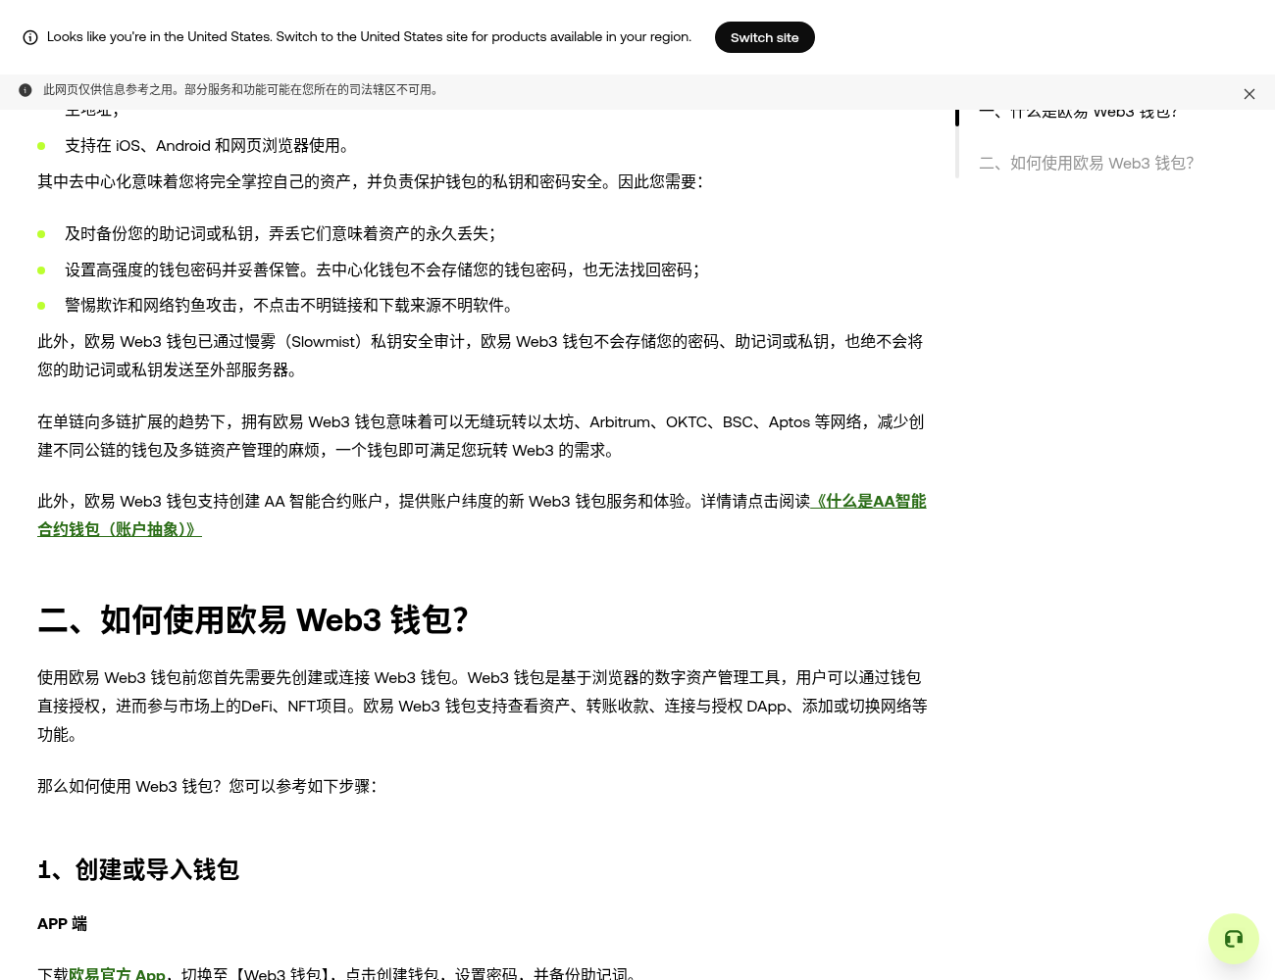This screenshot has height=980, width=1275.
Task: Click paragraph mentioning 慢雾（Slowmist）私钥安全审计
Action: click(481, 356)
